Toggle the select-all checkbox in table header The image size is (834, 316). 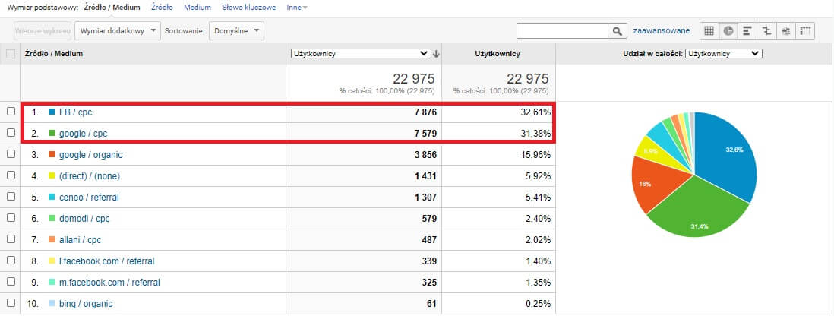point(11,54)
